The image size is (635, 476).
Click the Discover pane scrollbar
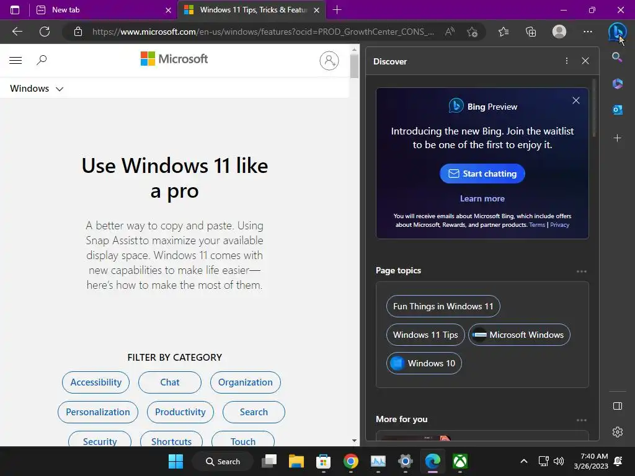click(594, 108)
